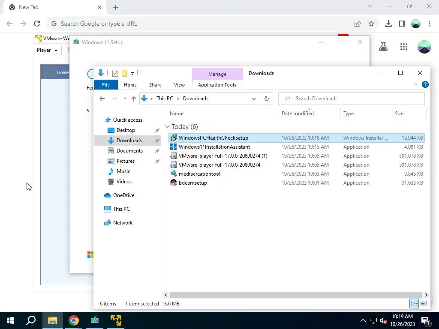
Task: Click VMware Player taskbar icon
Action: click(116, 320)
